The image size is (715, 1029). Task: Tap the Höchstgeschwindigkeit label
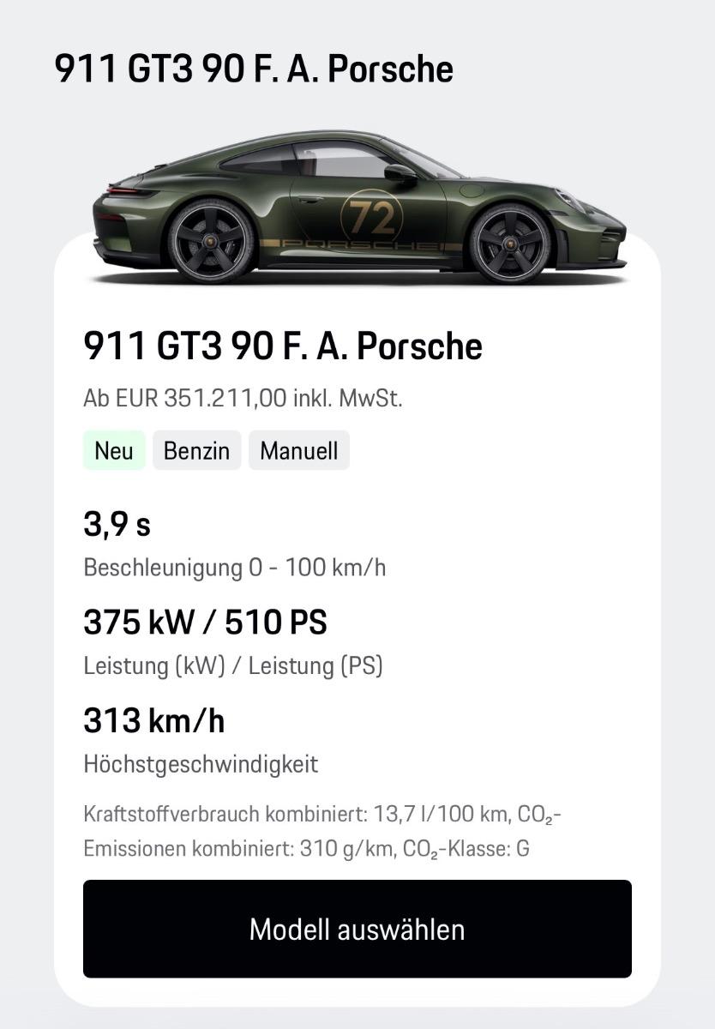[201, 764]
